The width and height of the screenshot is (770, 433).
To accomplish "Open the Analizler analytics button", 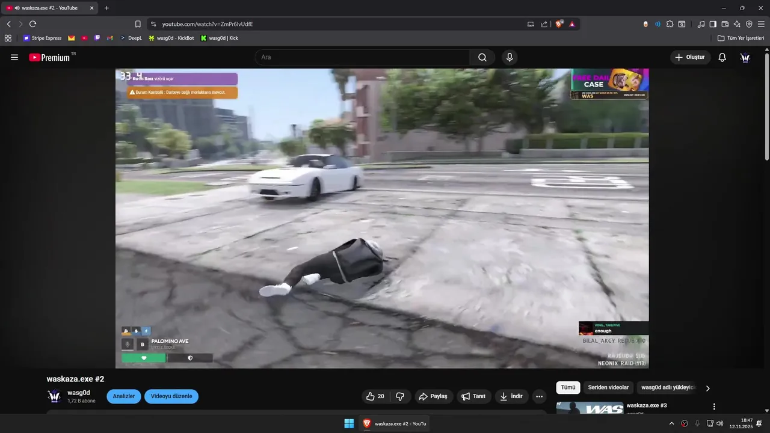I will tap(124, 396).
